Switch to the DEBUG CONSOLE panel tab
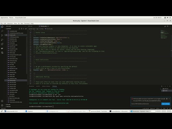 click(46, 86)
